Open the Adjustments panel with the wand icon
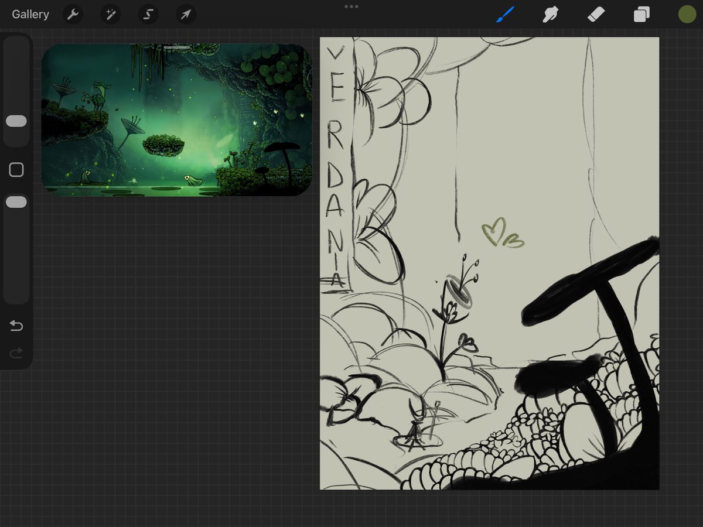Image resolution: width=703 pixels, height=527 pixels. pyautogui.click(x=110, y=14)
